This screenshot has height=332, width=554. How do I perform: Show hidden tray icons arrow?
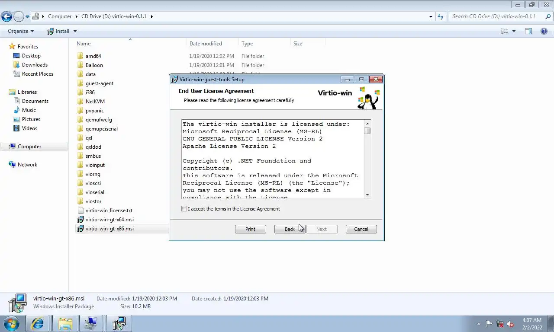pyautogui.click(x=479, y=324)
